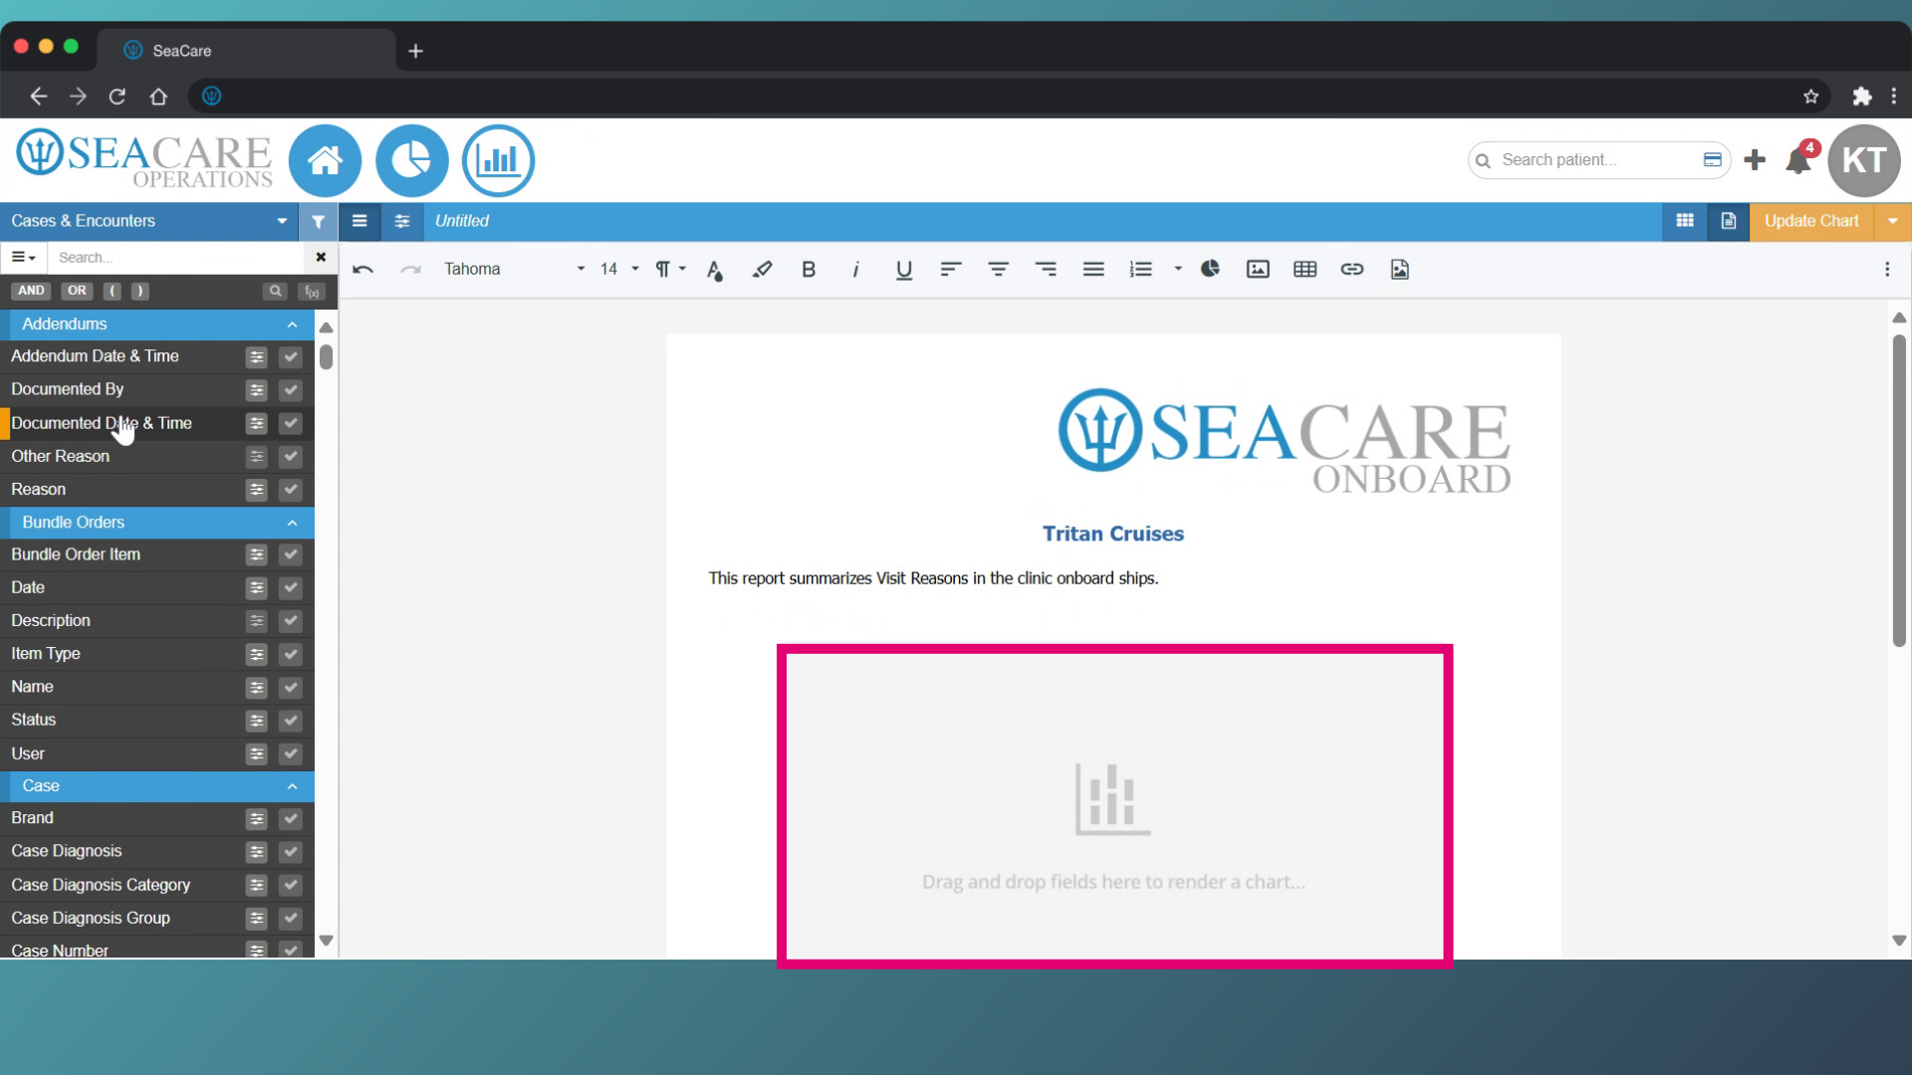Insert a hyperlink
Image resolution: width=1912 pixels, height=1075 pixels.
tap(1351, 269)
